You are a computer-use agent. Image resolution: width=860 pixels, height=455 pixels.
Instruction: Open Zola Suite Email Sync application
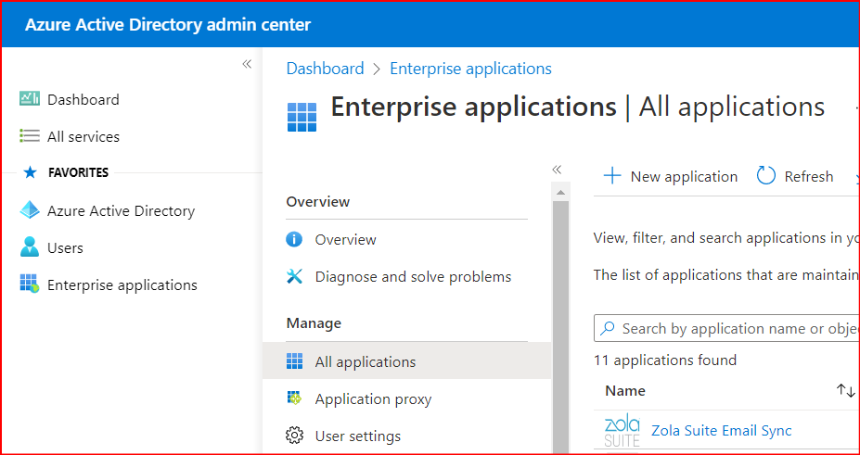721,430
